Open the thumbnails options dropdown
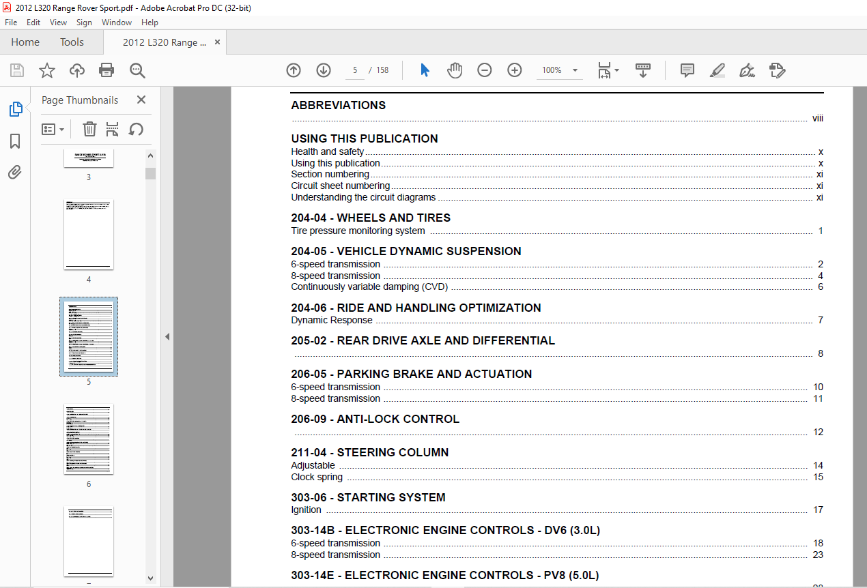The width and height of the screenshot is (867, 588). pos(53,129)
